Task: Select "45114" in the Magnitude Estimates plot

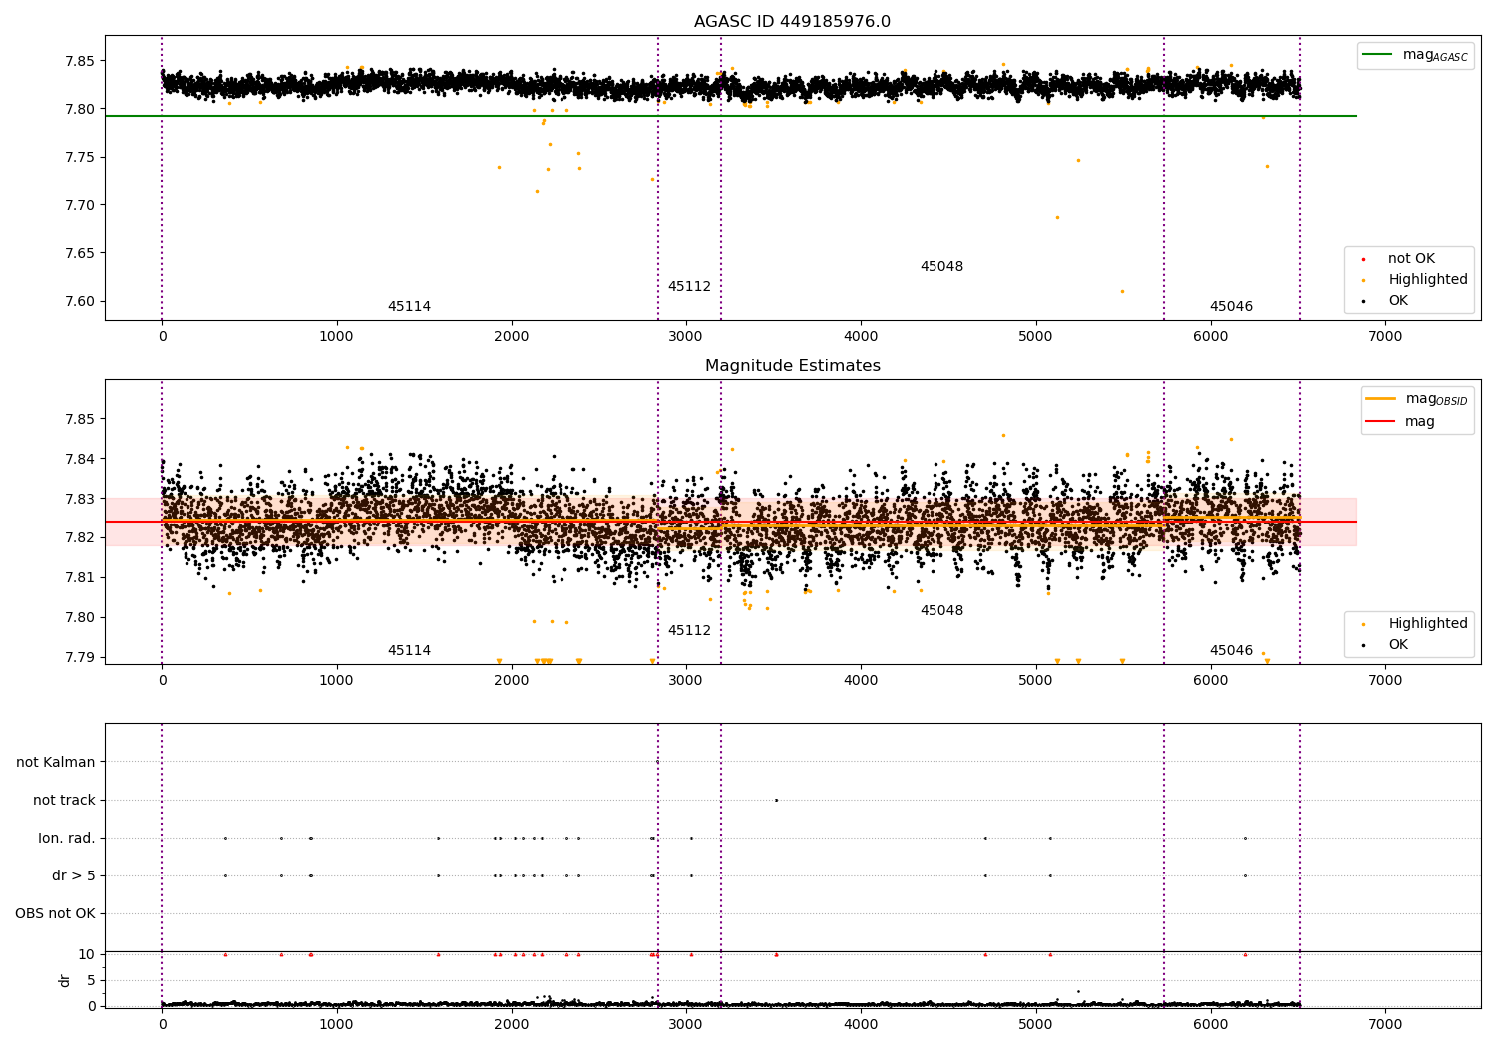Action: click(409, 650)
